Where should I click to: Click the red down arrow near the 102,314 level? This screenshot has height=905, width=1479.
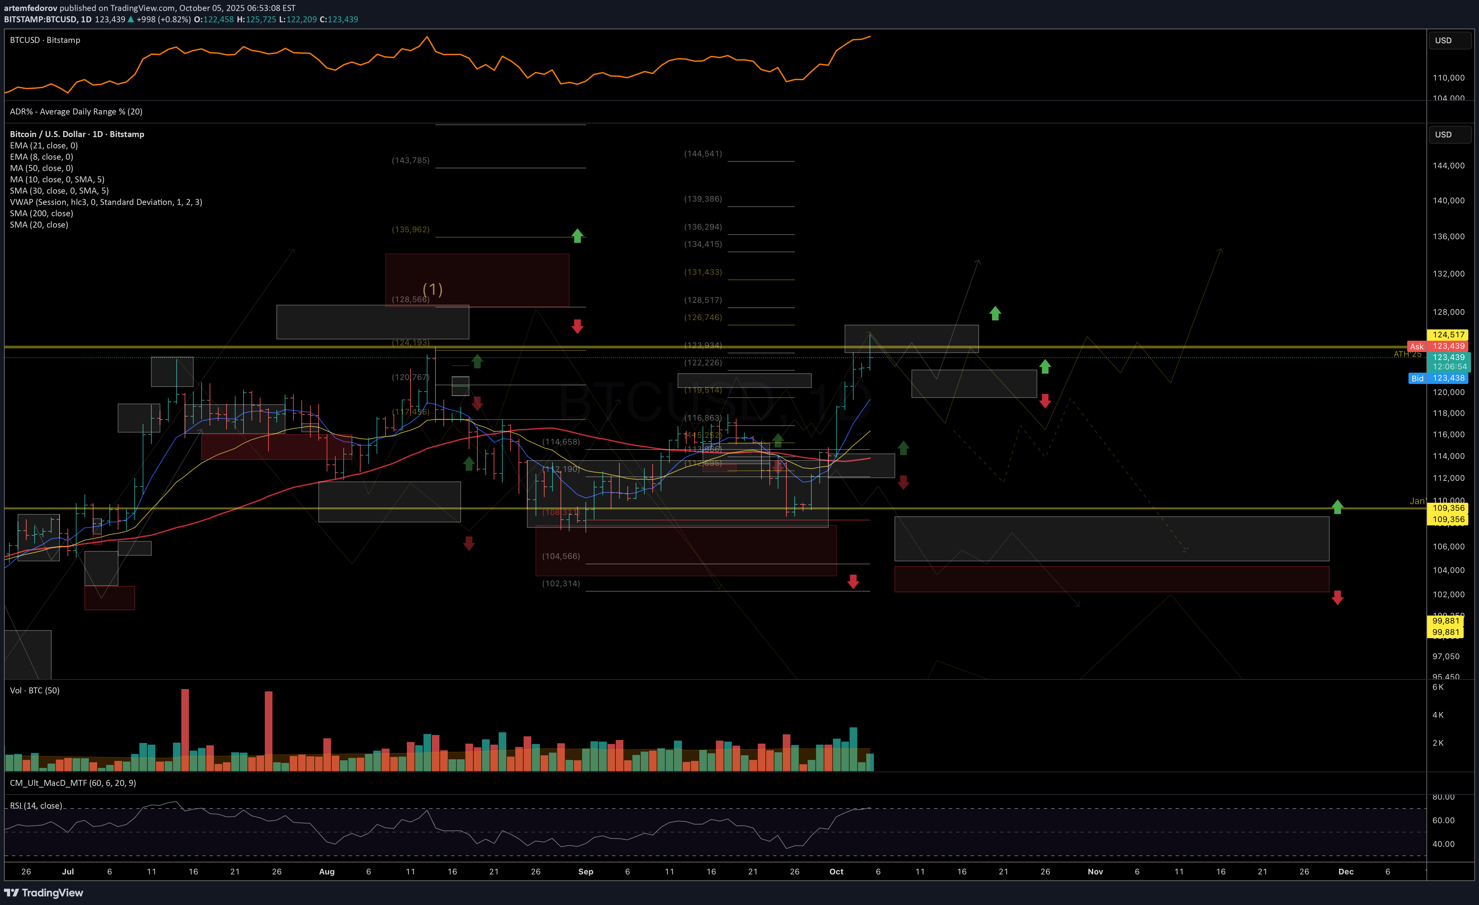pyautogui.click(x=853, y=581)
